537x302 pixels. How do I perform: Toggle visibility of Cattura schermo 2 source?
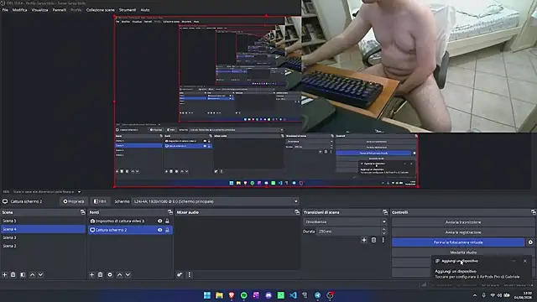point(159,230)
